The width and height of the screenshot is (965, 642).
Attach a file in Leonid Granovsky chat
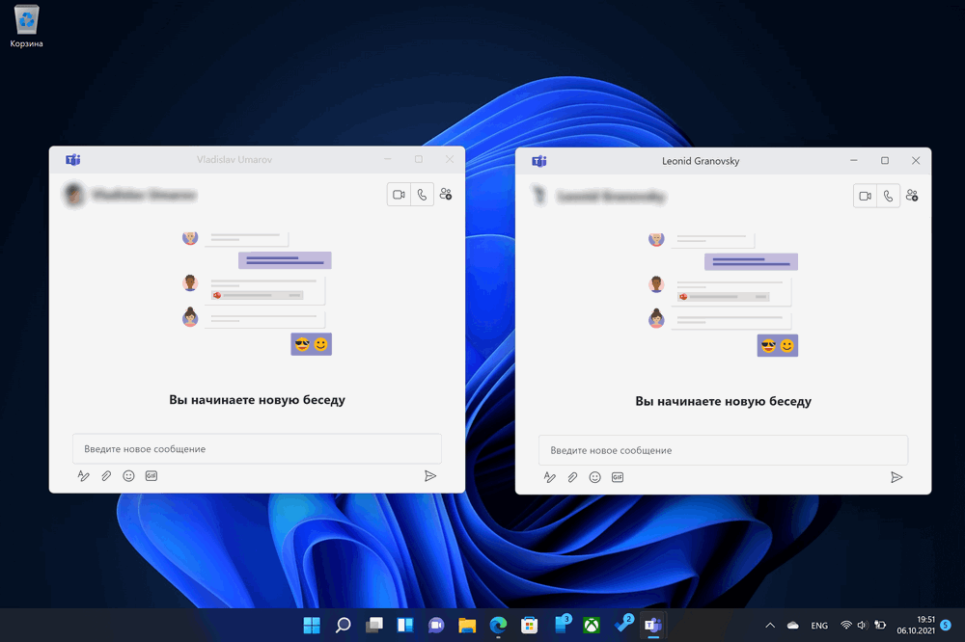[573, 477]
